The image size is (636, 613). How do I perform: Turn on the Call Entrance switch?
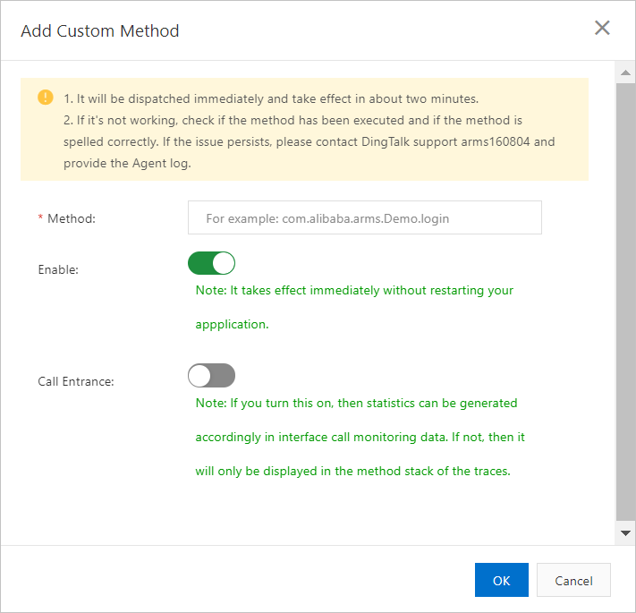point(211,375)
